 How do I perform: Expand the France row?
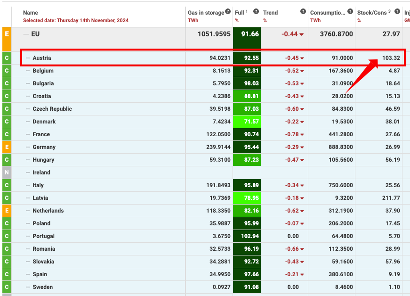click(x=28, y=134)
